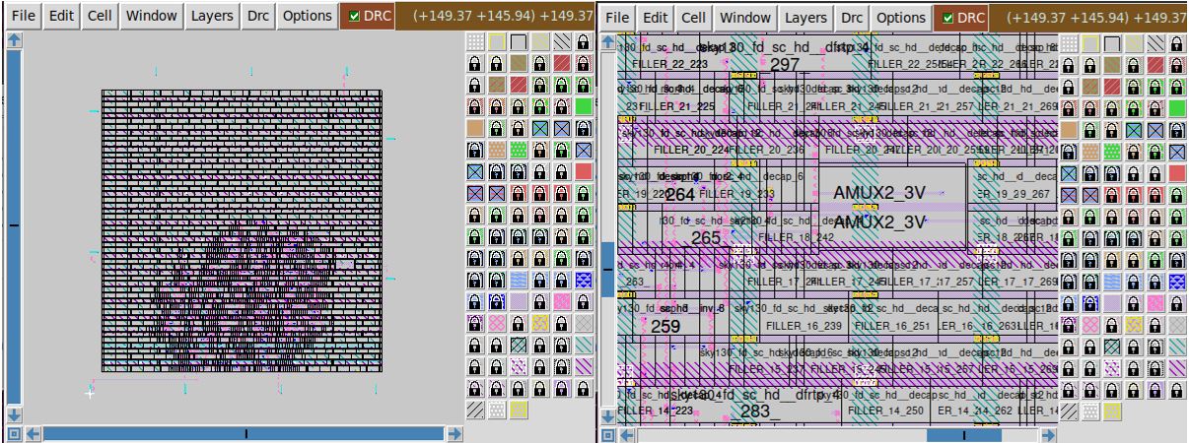Pick the solid green layer swatch in left palette
1189x443 pixels.
583,106
